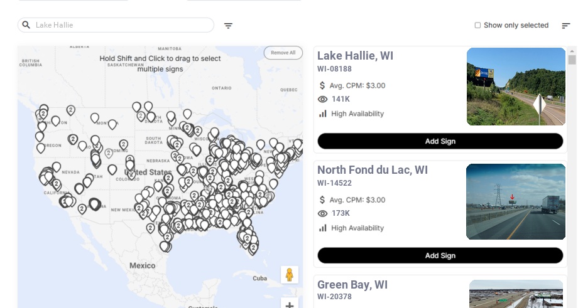The width and height of the screenshot is (578, 308).
Task: Click the North Fond du Lac, WI title
Action: pos(373,170)
